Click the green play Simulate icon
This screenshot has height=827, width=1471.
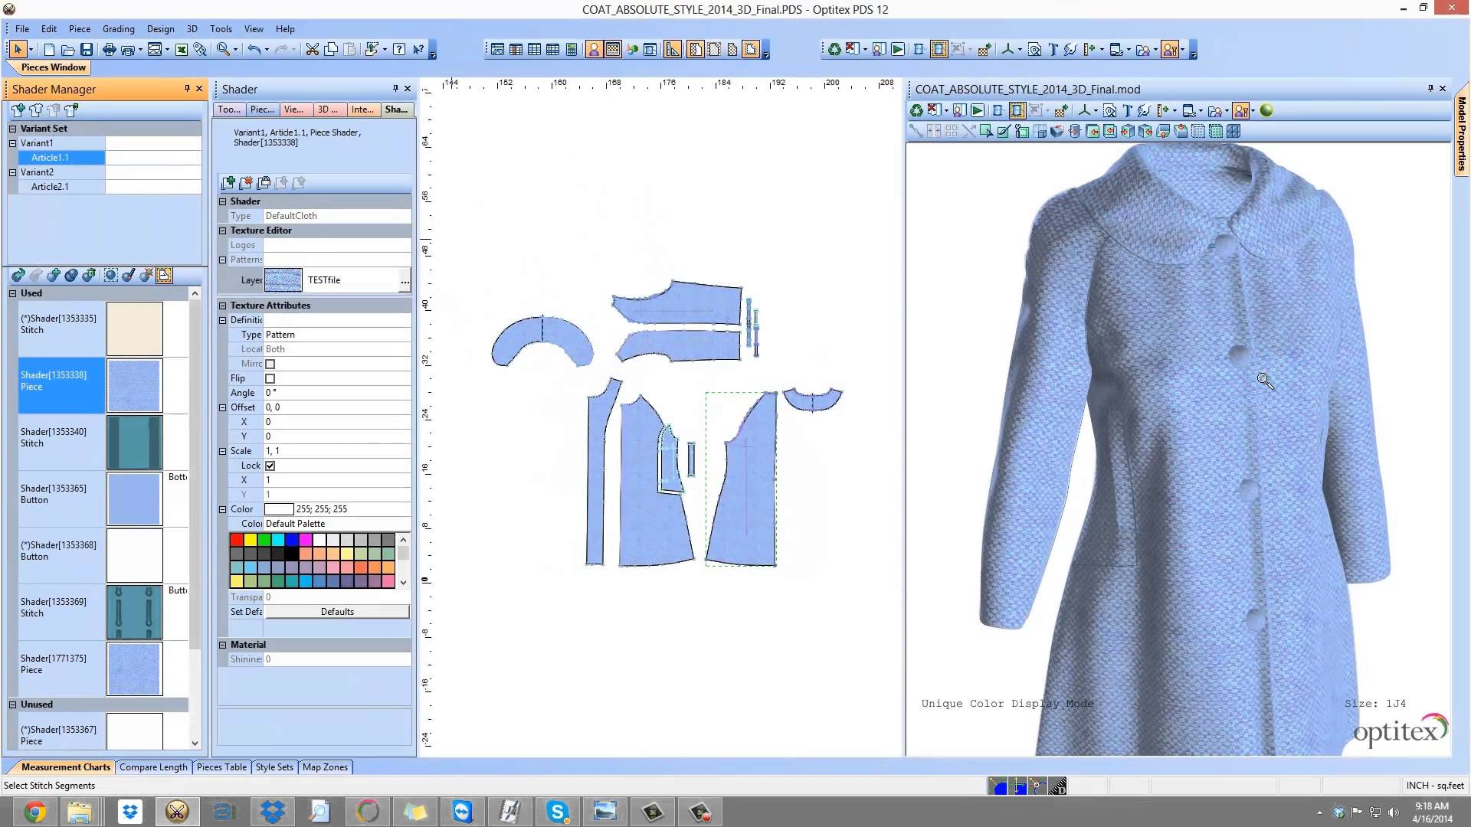[x=977, y=110]
